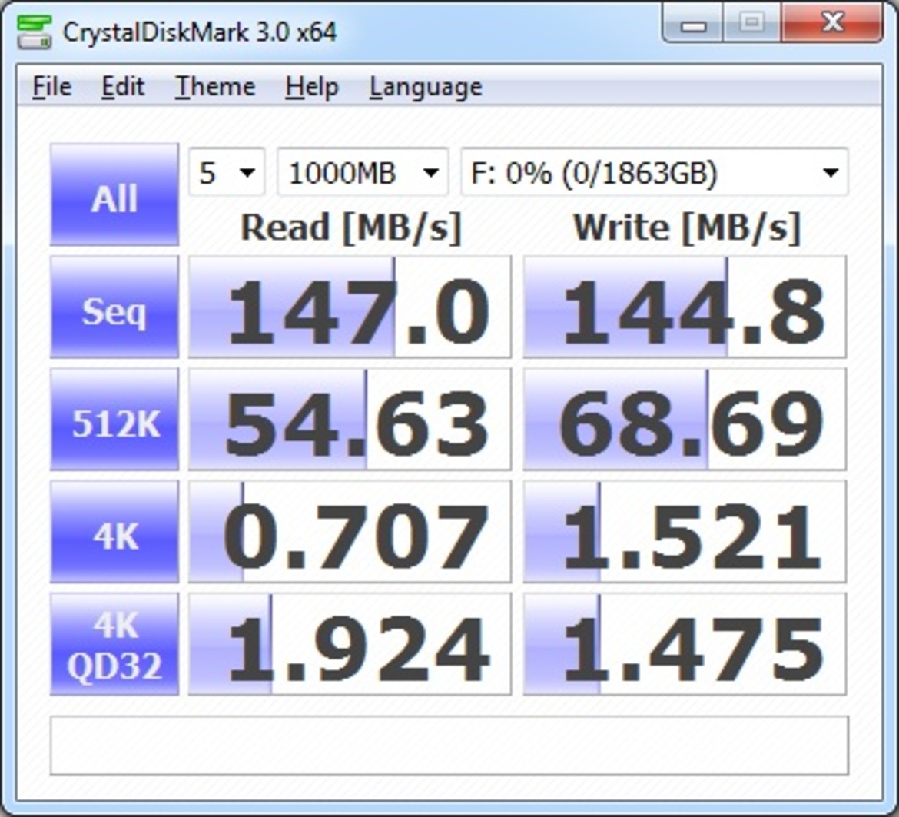The width and height of the screenshot is (899, 817).
Task: Start the 512K benchmark test
Action: click(114, 419)
